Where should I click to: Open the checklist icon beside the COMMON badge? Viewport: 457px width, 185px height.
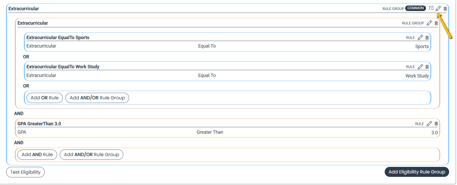(431, 8)
